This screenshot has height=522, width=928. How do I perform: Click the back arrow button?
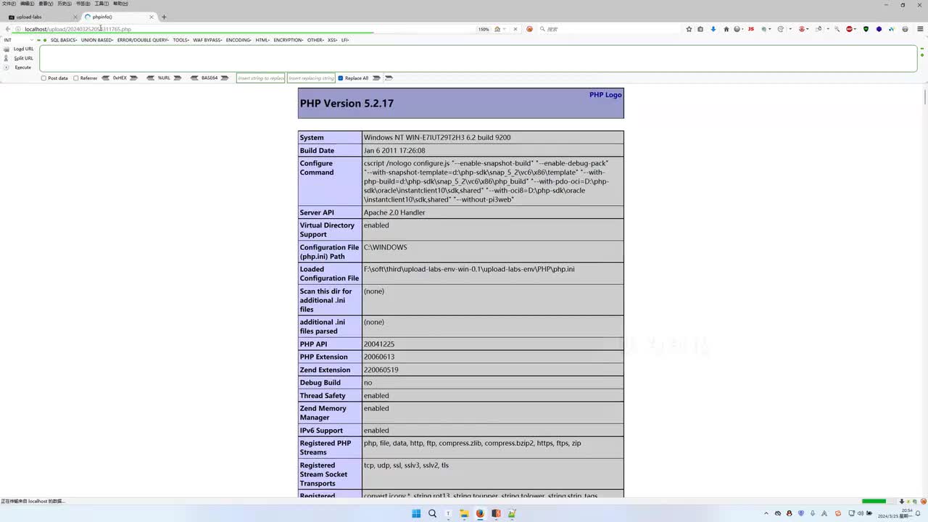coord(7,29)
